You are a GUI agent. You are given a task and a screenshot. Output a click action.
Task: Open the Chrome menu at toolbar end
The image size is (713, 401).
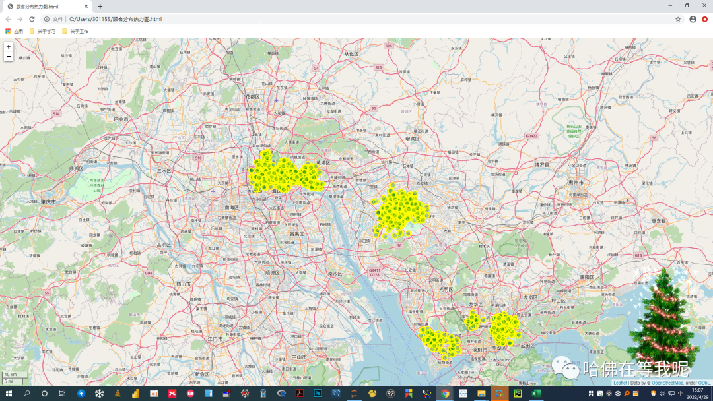(x=705, y=19)
